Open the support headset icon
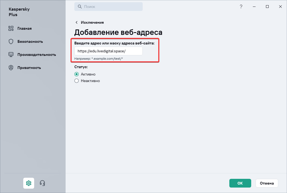This screenshot has width=287, height=193. [42, 183]
